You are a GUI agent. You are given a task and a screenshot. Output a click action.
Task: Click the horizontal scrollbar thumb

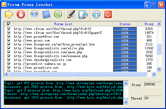click(78, 74)
